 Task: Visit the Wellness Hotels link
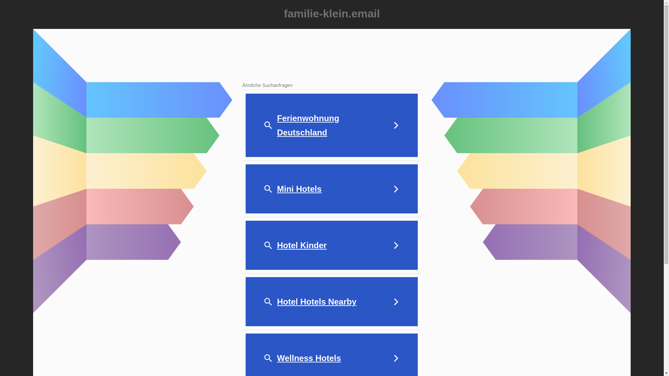pyautogui.click(x=309, y=358)
